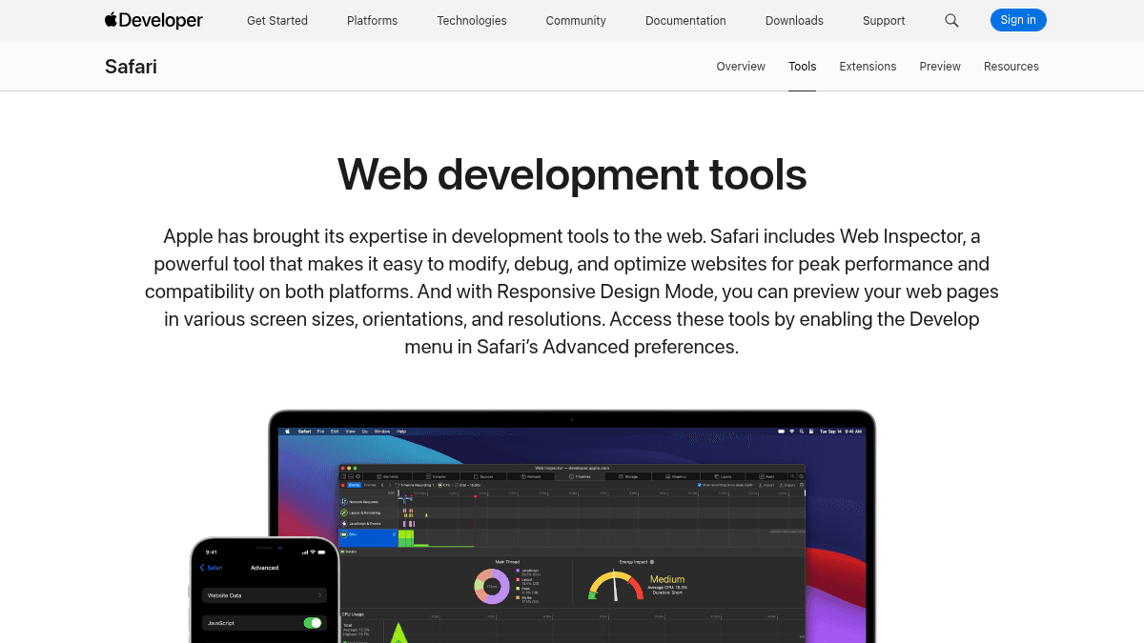1144x643 pixels.
Task: Open the Technologies nav item
Action: pyautogui.click(x=472, y=20)
